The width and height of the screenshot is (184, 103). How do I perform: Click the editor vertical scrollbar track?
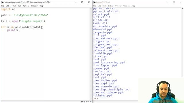(91, 54)
